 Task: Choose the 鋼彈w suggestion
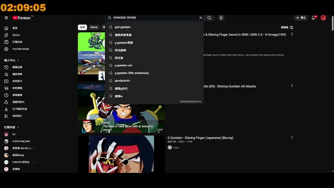[154, 96]
